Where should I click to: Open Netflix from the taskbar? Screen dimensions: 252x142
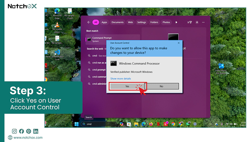pos(158,124)
